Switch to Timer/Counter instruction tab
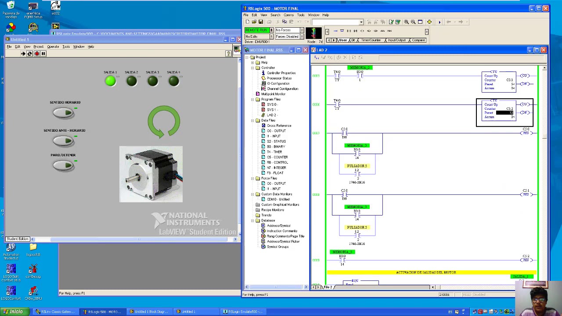This screenshot has height=316, width=562. tap(371, 40)
